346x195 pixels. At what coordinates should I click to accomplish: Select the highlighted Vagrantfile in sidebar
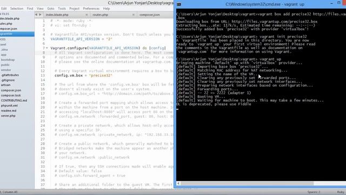pyautogui.click(x=17, y=34)
